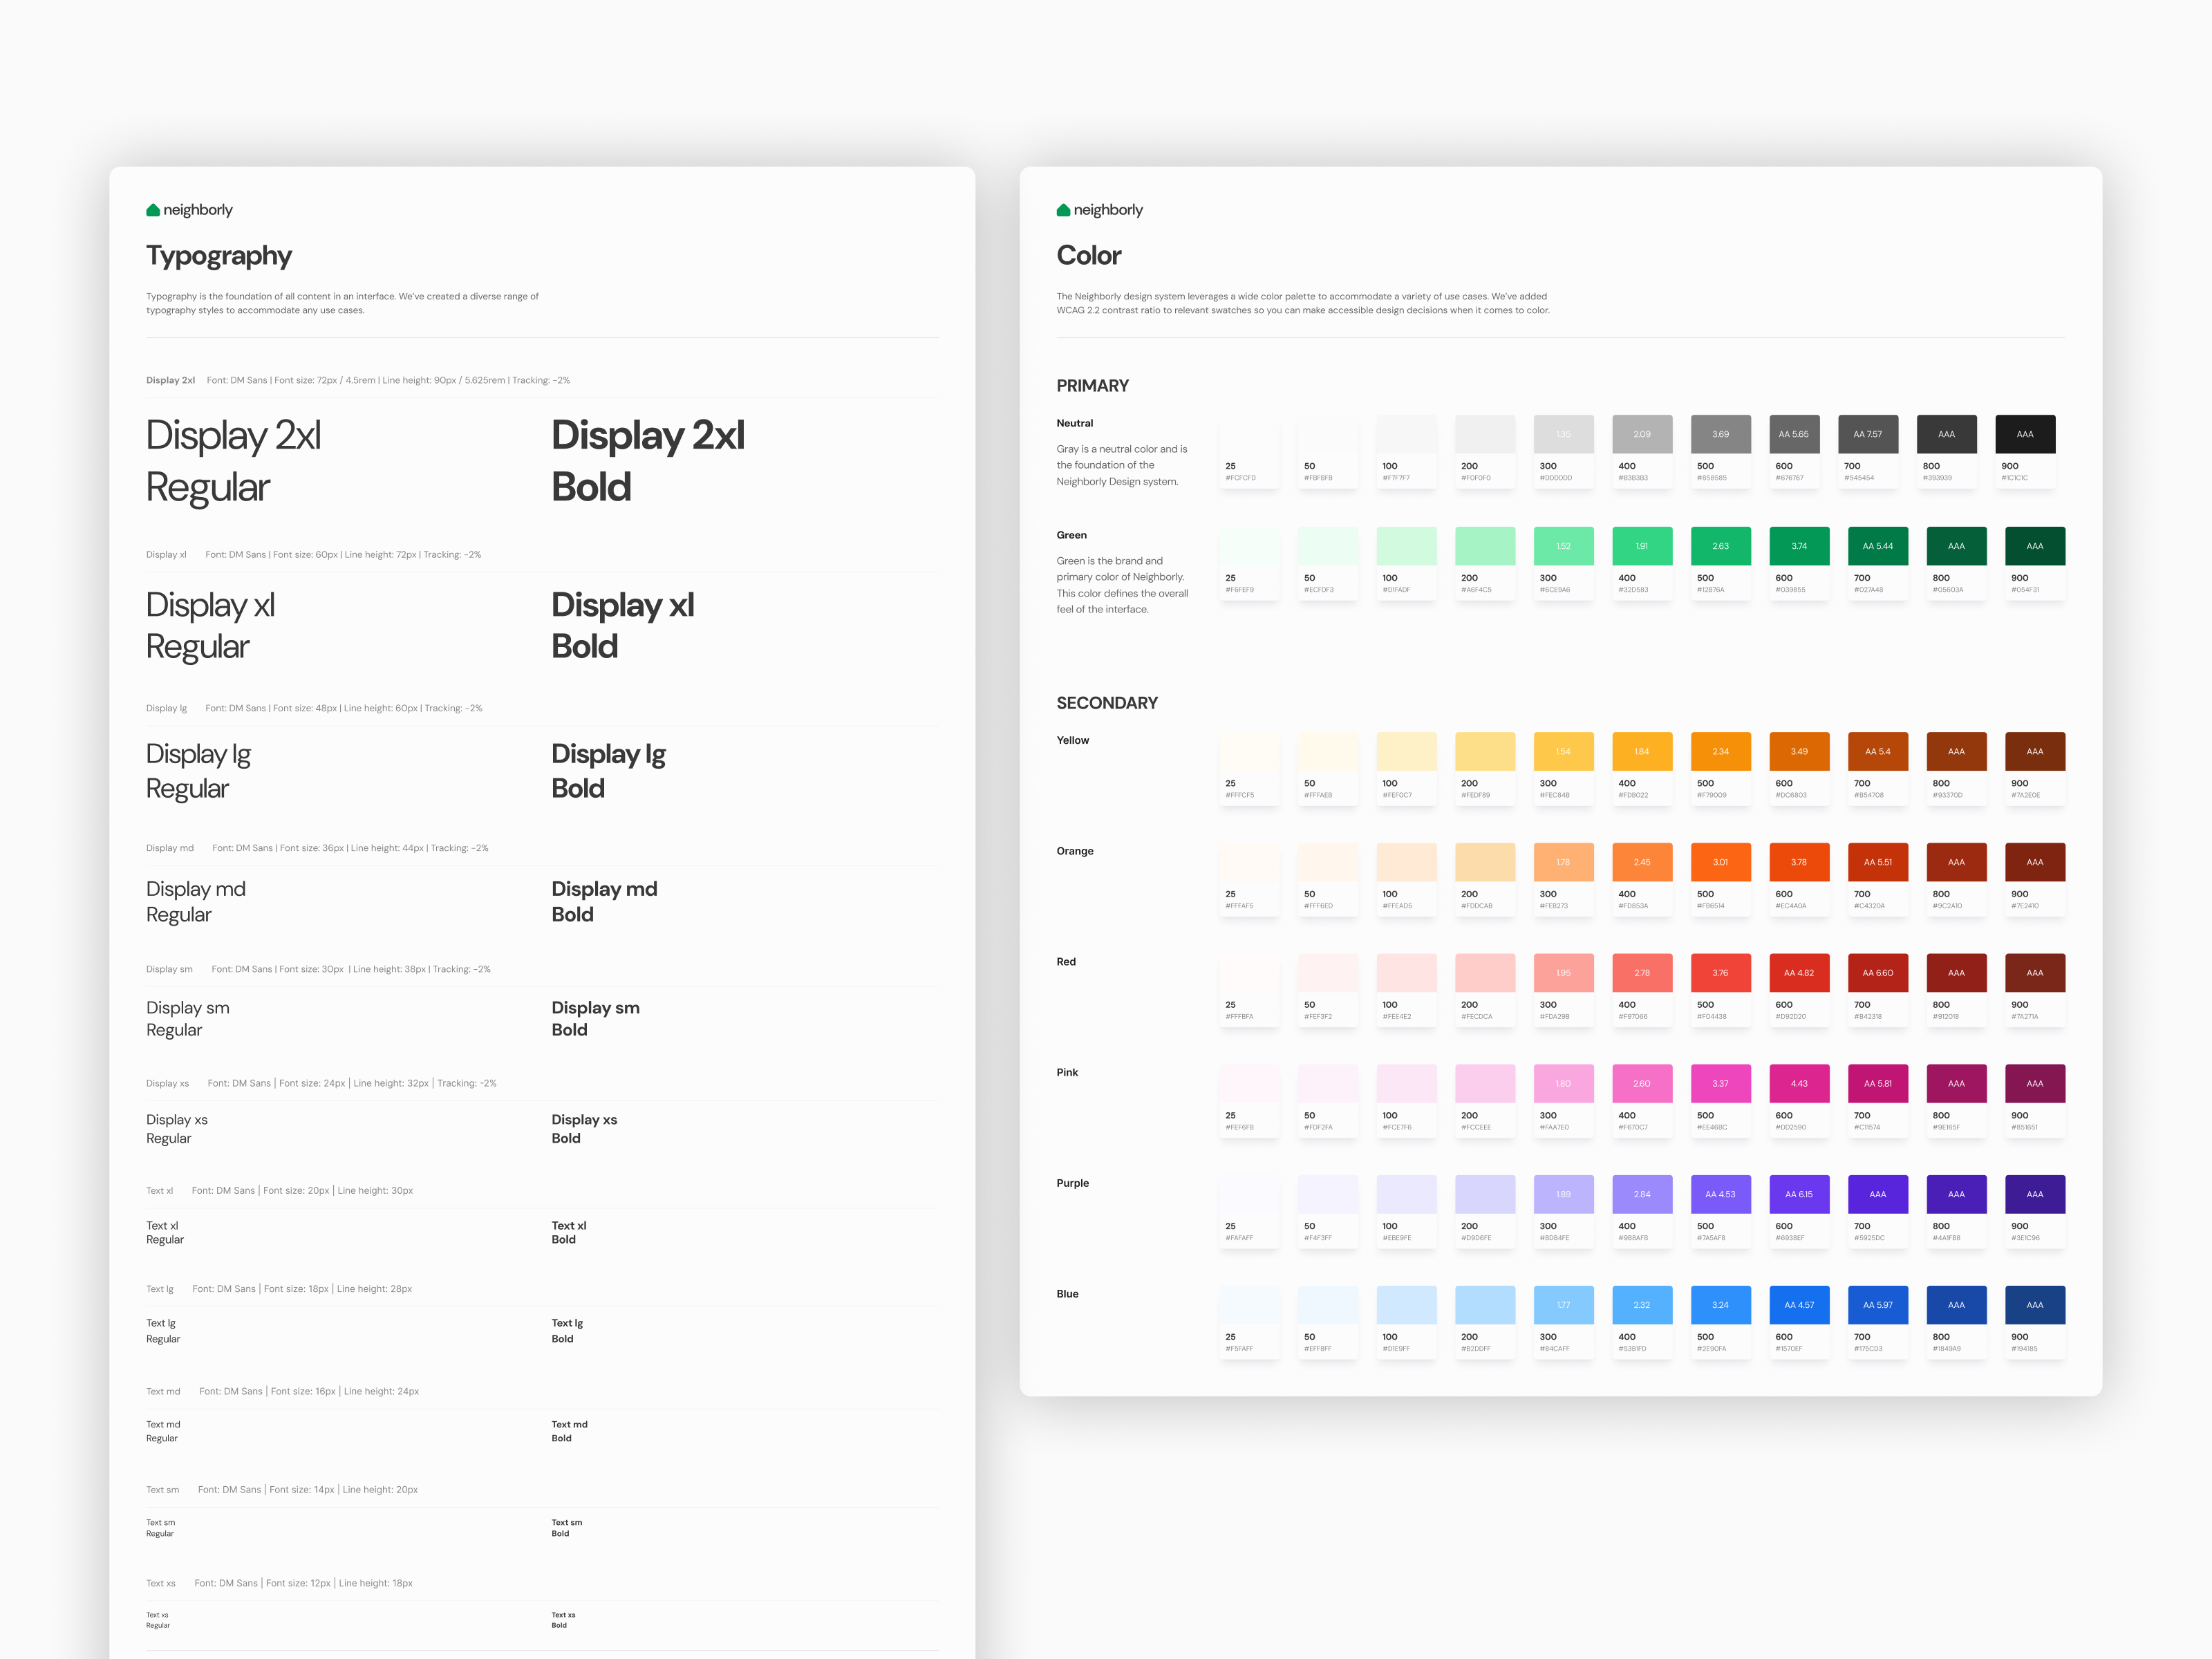Click the Display xl Regular sample text
Screen dimensions: 2212x1659
click(209, 625)
